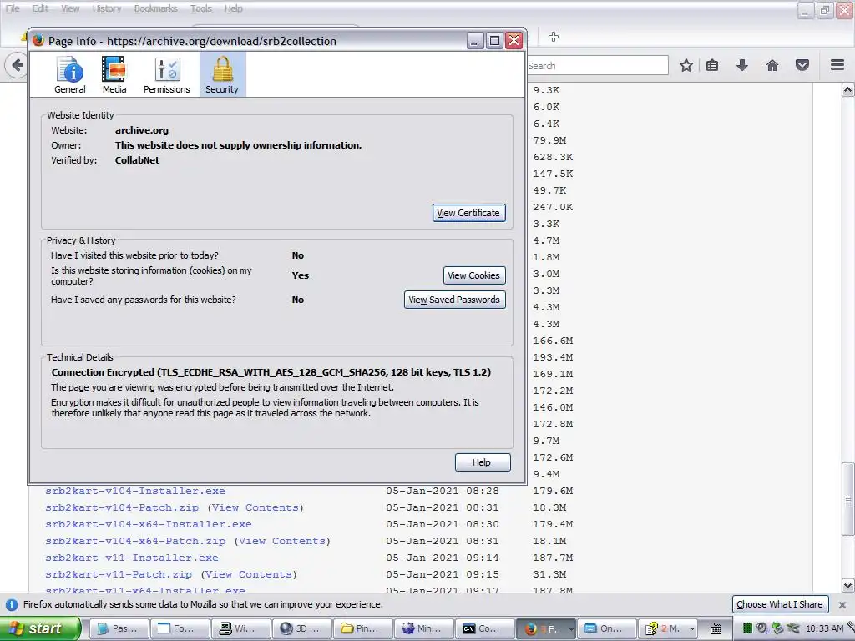Open the Firefox taskbar group

point(546,628)
